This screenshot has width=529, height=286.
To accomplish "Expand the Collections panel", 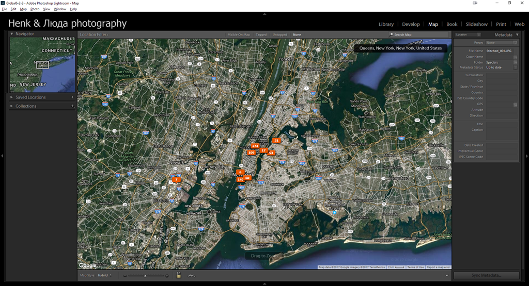I will (x=11, y=106).
